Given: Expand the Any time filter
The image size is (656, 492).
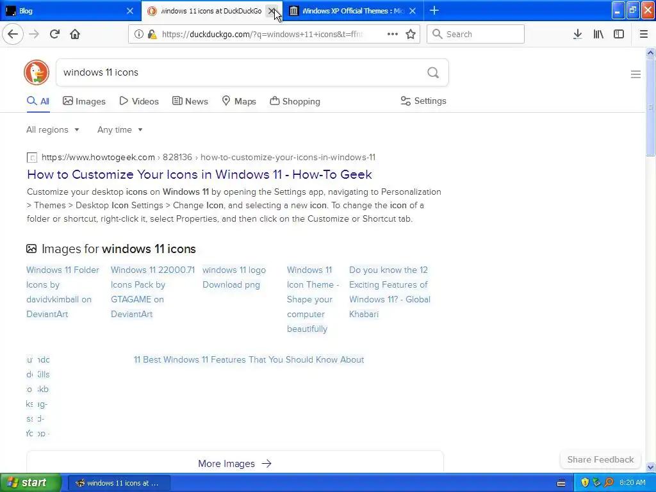Looking at the screenshot, I should coord(120,129).
